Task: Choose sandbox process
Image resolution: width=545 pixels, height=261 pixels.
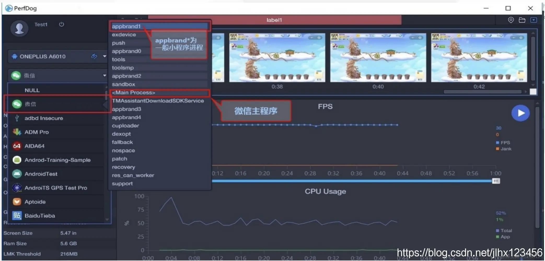Action: click(159, 84)
